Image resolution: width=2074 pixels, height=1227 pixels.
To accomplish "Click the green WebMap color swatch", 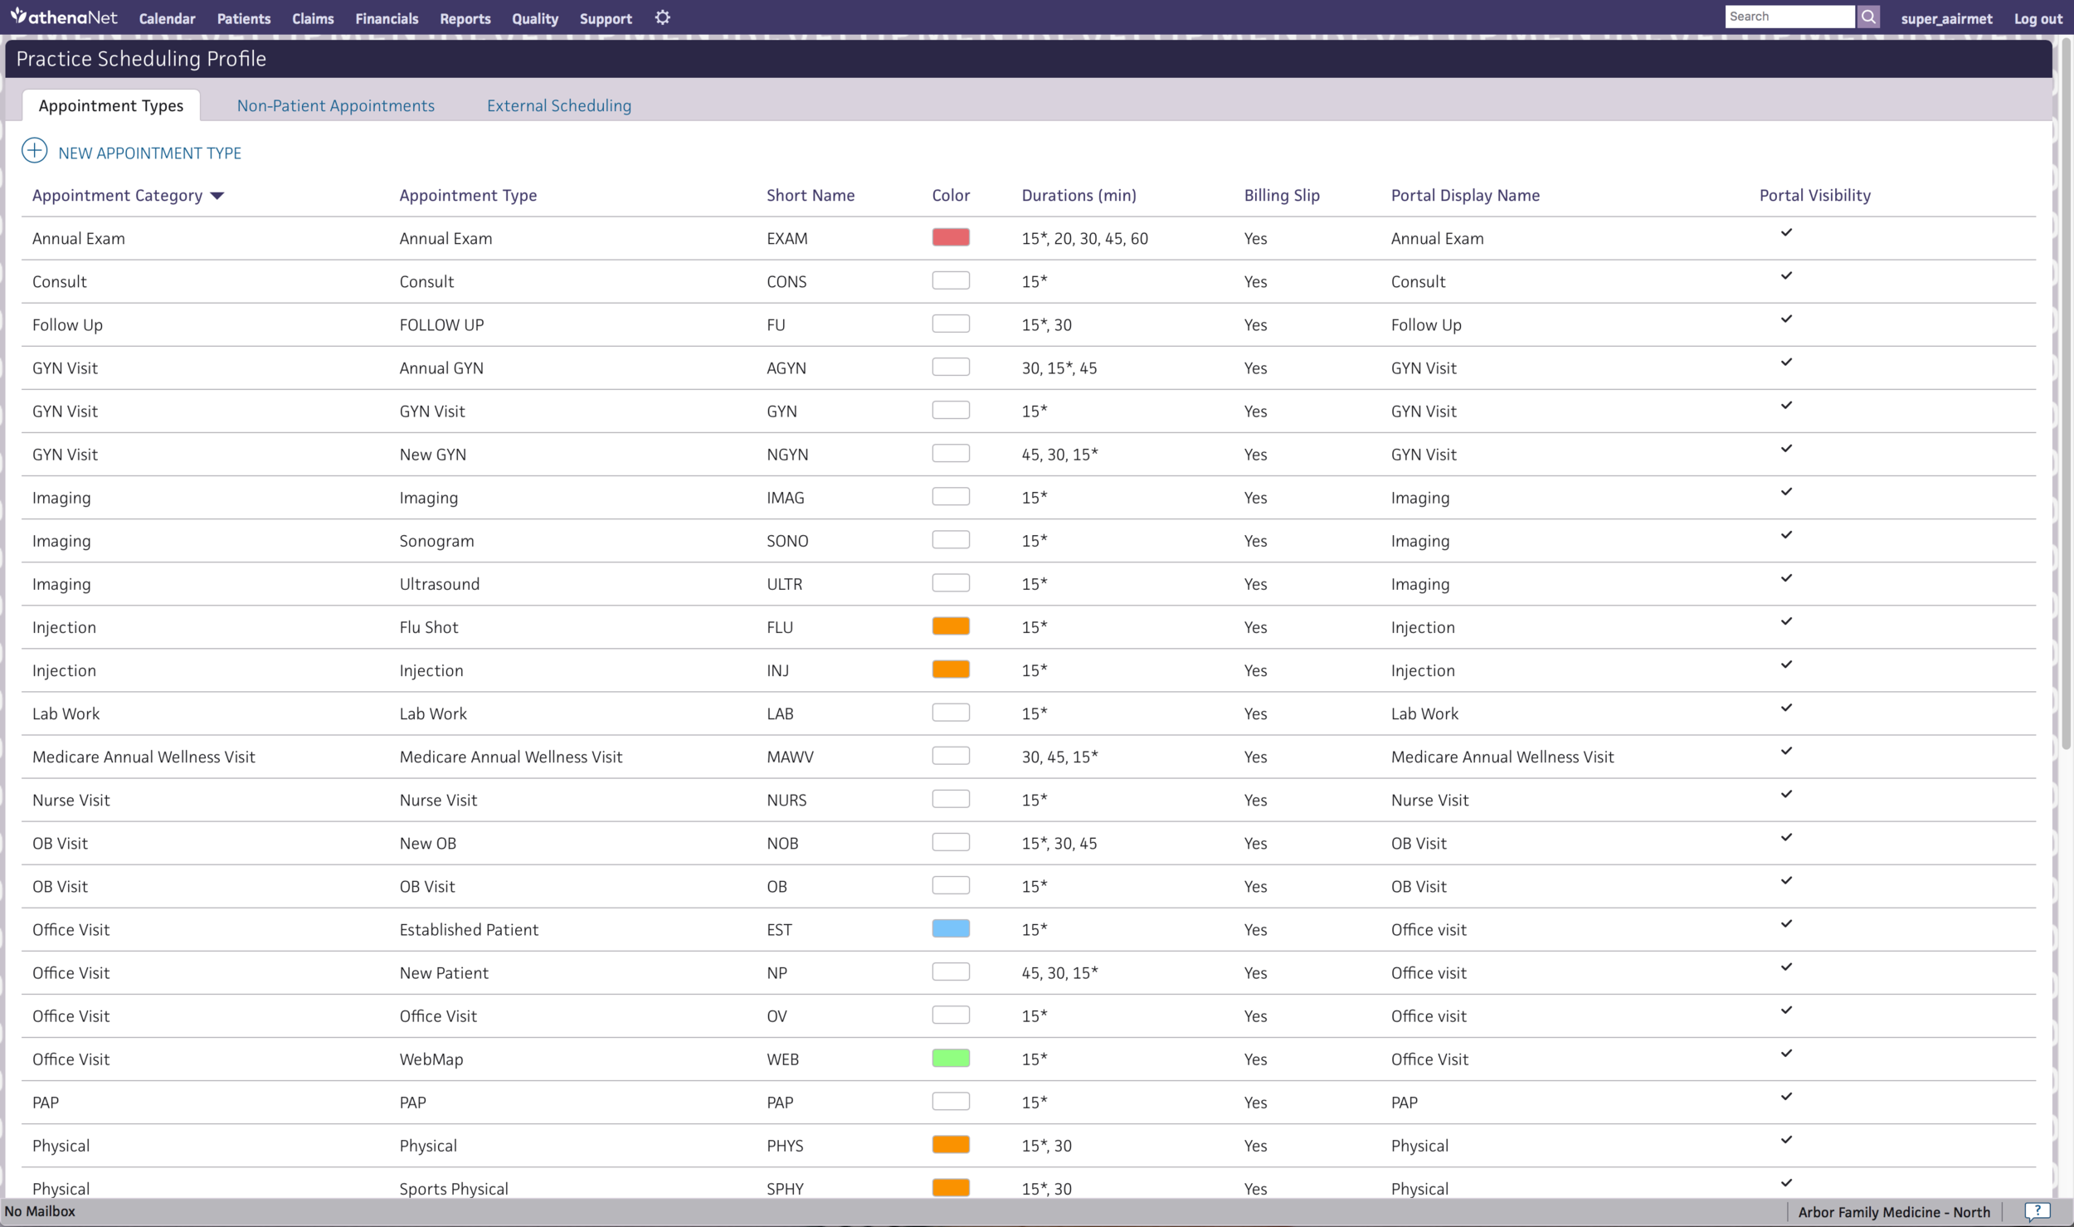I will (950, 1058).
